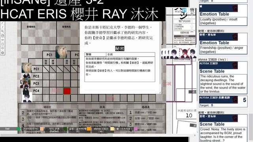253x142 pixels.
Task: Click peach color swatch next to Eris player
Action: point(42,129)
